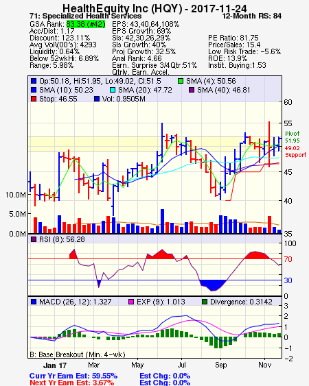Click the blue RSI 30 threshold label
This screenshot has width=309, height=386.
[288, 280]
